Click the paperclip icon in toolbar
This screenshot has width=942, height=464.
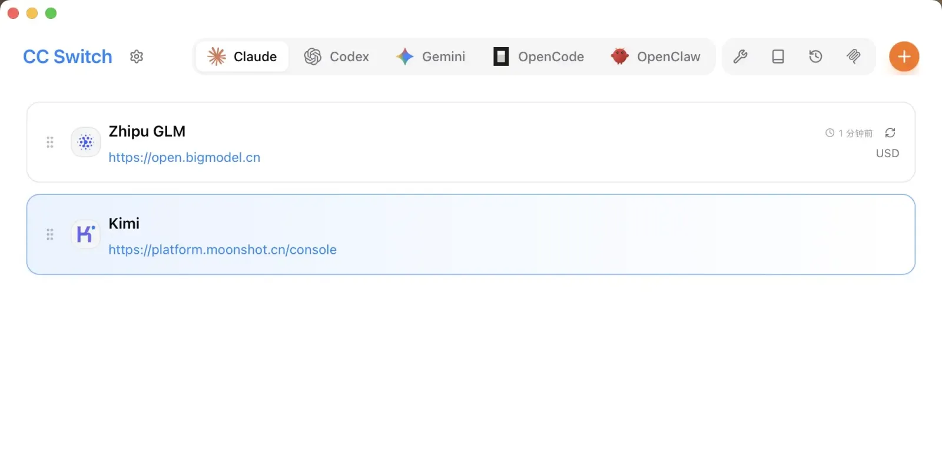coord(853,57)
